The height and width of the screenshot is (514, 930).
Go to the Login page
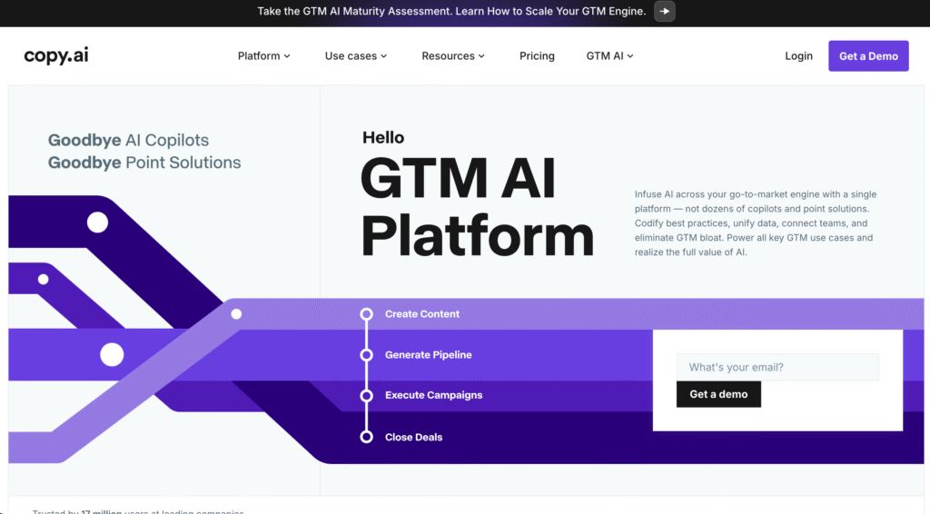(x=798, y=55)
